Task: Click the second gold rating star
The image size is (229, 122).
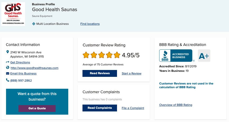Action: (x=94, y=55)
